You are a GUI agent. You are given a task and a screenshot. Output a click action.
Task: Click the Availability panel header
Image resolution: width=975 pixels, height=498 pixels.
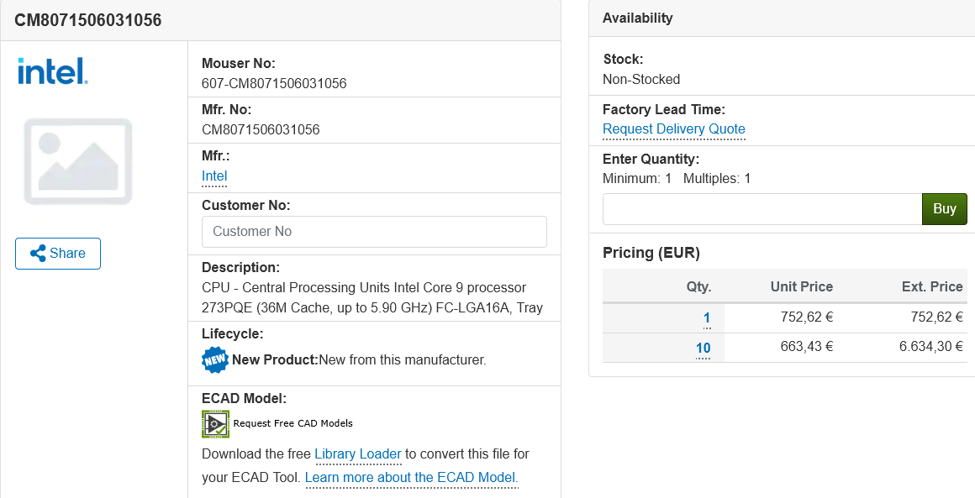[x=638, y=18]
